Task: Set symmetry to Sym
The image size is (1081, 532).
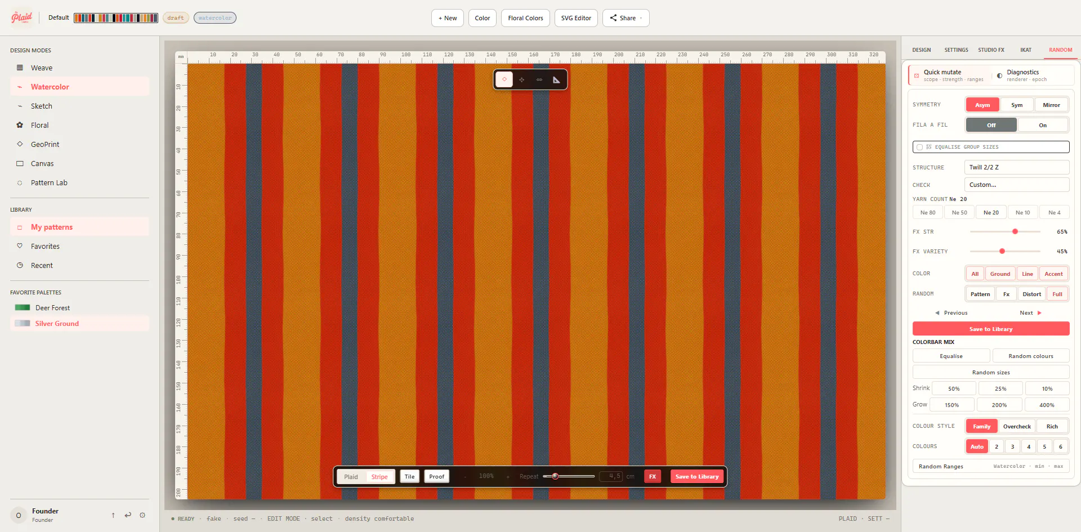Action: 1017,105
